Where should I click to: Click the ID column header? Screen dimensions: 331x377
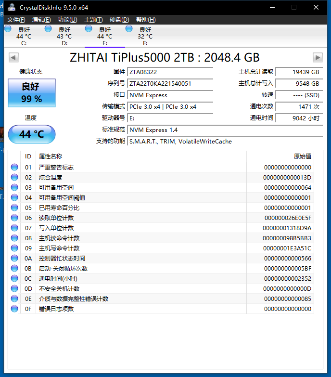point(28,156)
